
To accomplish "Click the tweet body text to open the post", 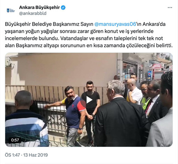I will [x=89, y=35].
